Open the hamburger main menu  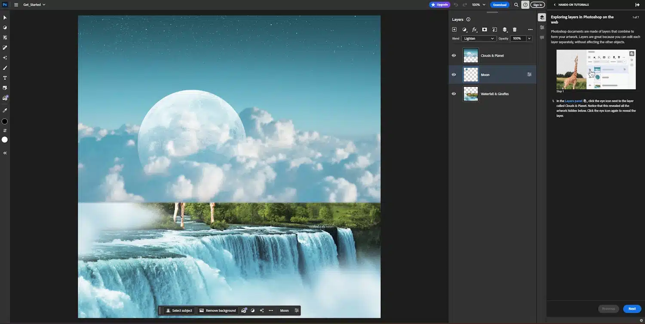click(x=16, y=5)
